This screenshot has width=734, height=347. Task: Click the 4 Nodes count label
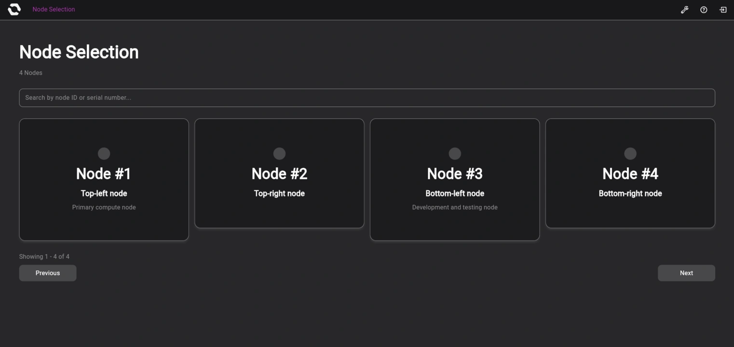(30, 72)
